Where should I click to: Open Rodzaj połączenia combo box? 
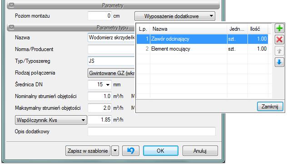pyautogui.click(x=111, y=73)
